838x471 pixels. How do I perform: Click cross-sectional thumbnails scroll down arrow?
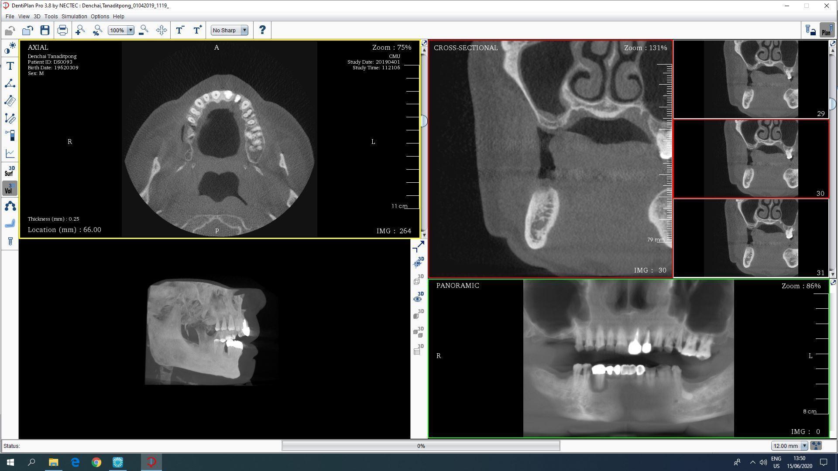[x=832, y=274]
